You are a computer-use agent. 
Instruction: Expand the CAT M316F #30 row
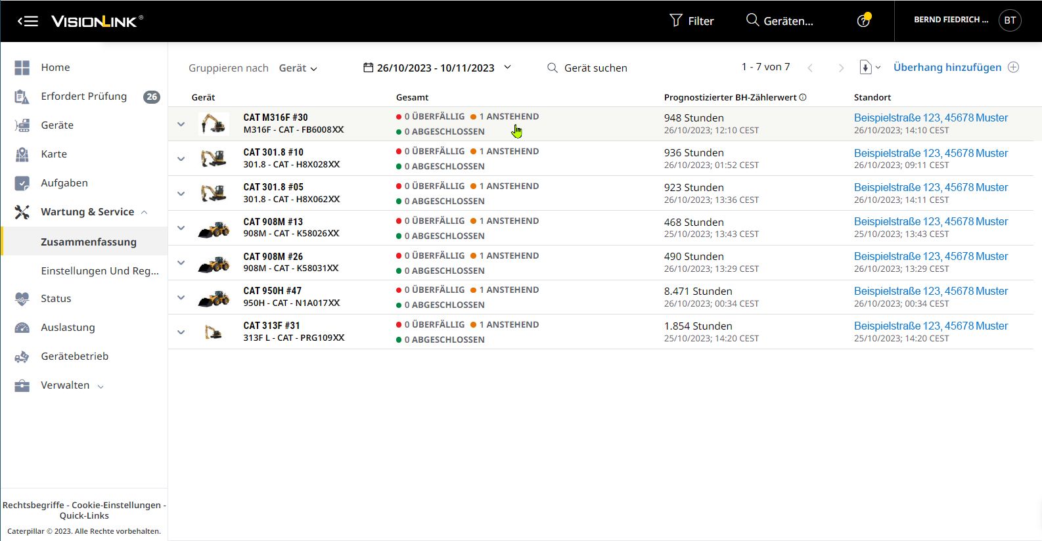(181, 124)
